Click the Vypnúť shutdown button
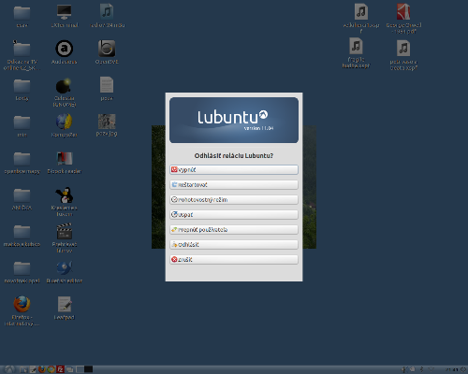This screenshot has height=374, width=468. [x=234, y=170]
